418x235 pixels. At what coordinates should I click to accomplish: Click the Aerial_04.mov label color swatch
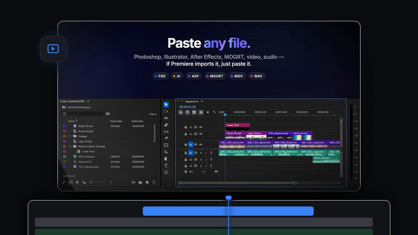[x=64, y=126]
